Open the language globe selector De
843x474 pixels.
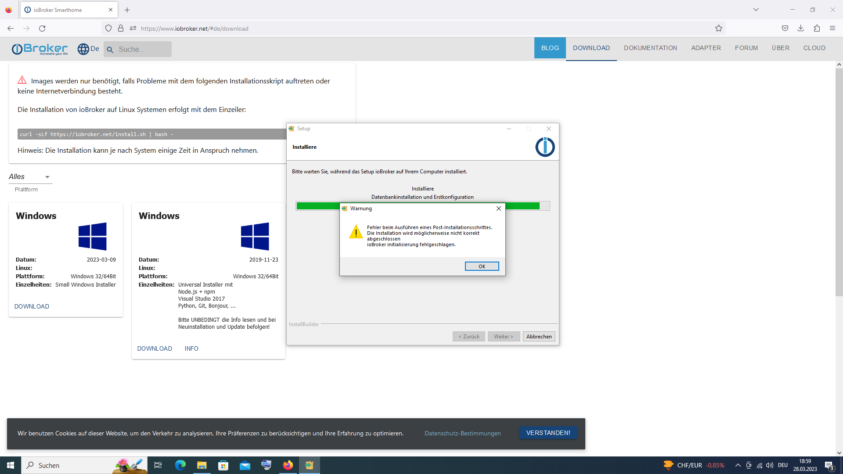click(x=88, y=49)
